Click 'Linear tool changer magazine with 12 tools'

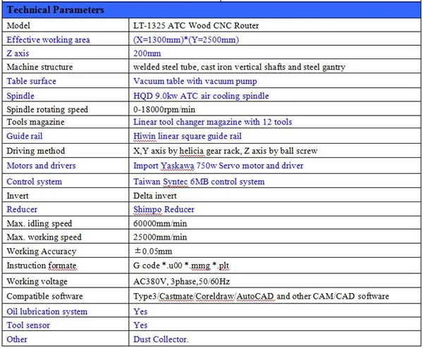point(213,122)
